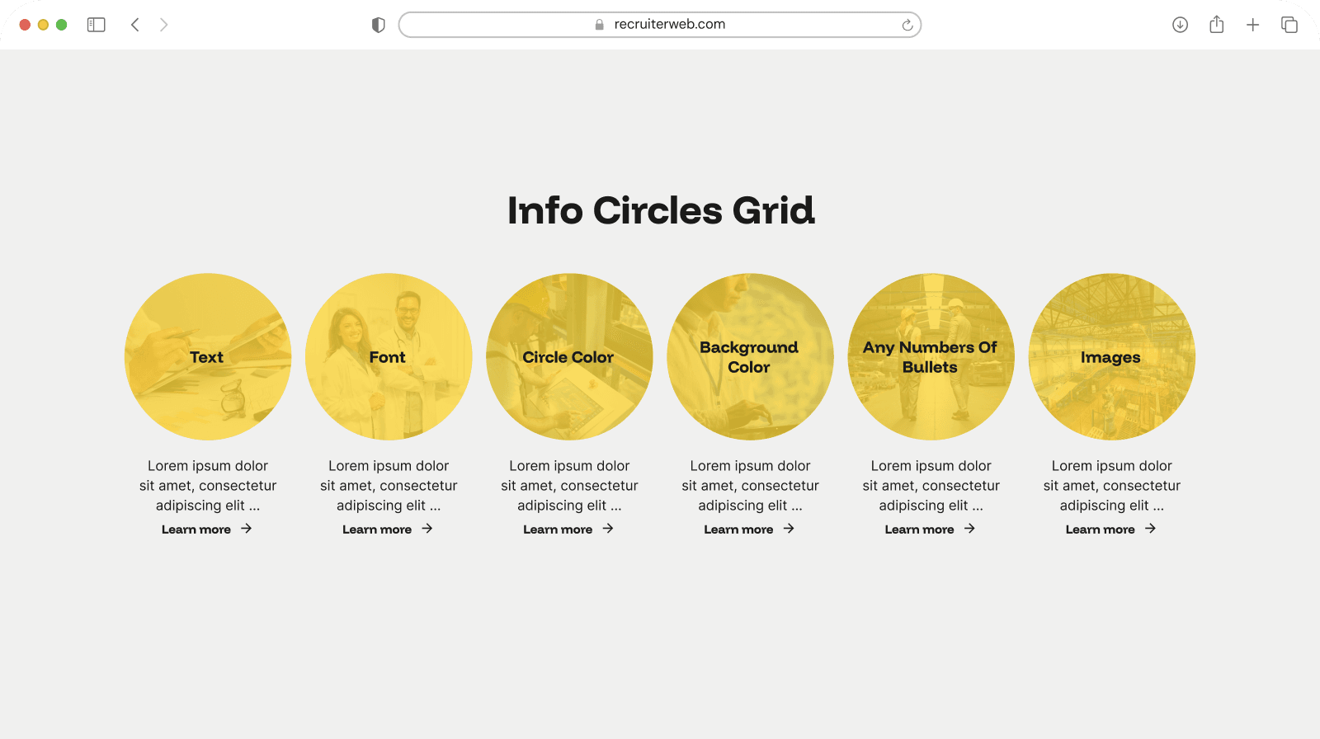
Task: Open the Share menu
Action: pyautogui.click(x=1216, y=25)
